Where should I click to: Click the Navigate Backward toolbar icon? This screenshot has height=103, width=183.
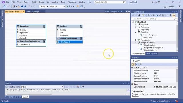pos(5,6)
